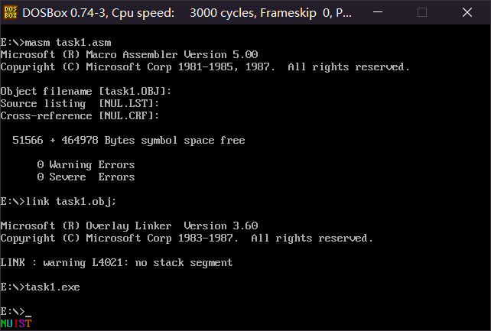491x331 pixels.
Task: Click the 'masm task1.asm' command line
Action: [x=56, y=43]
